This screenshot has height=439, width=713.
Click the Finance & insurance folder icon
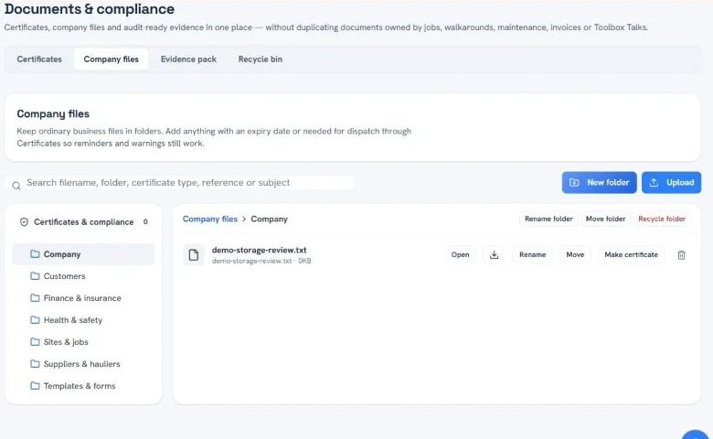[x=35, y=297]
